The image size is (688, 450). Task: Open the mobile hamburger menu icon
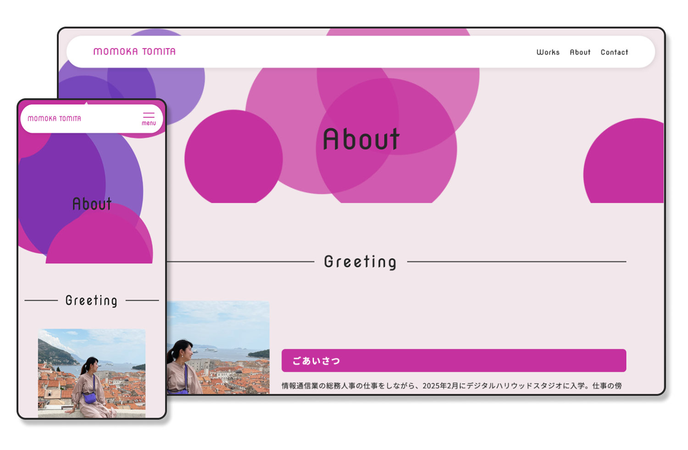[149, 118]
